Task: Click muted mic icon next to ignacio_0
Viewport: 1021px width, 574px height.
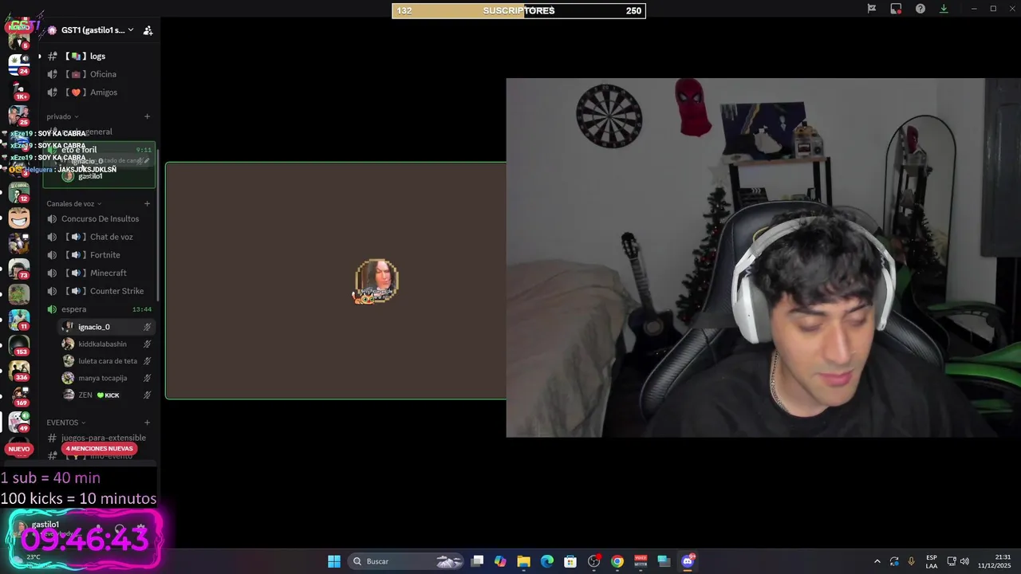Action: coord(147,327)
